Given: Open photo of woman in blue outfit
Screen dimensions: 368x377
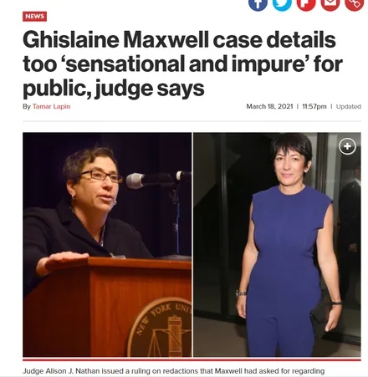Looking at the screenshot, I should [277, 245].
